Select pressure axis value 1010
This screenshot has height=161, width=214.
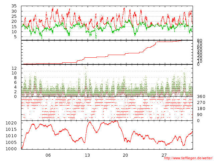(x=11, y=136)
